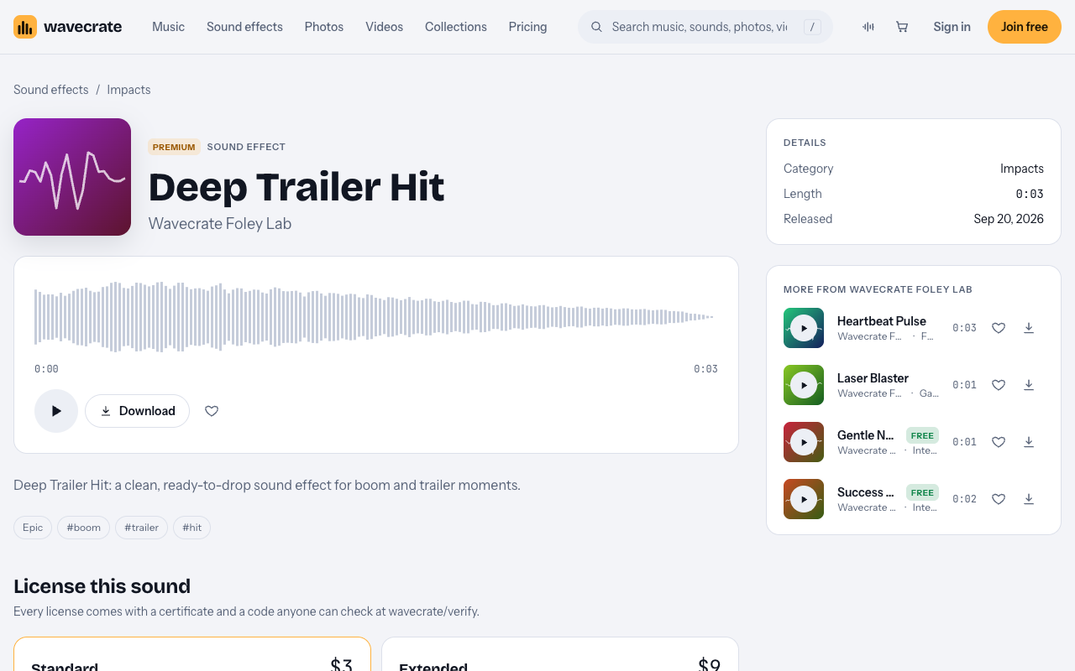Click the search magnifier icon
The width and height of the screenshot is (1075, 671).
597,27
